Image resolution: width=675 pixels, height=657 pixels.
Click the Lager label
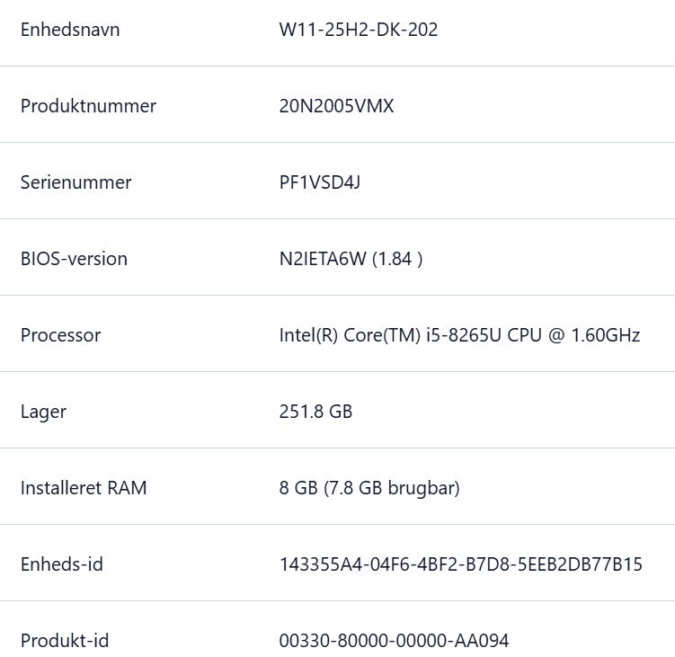tap(43, 412)
